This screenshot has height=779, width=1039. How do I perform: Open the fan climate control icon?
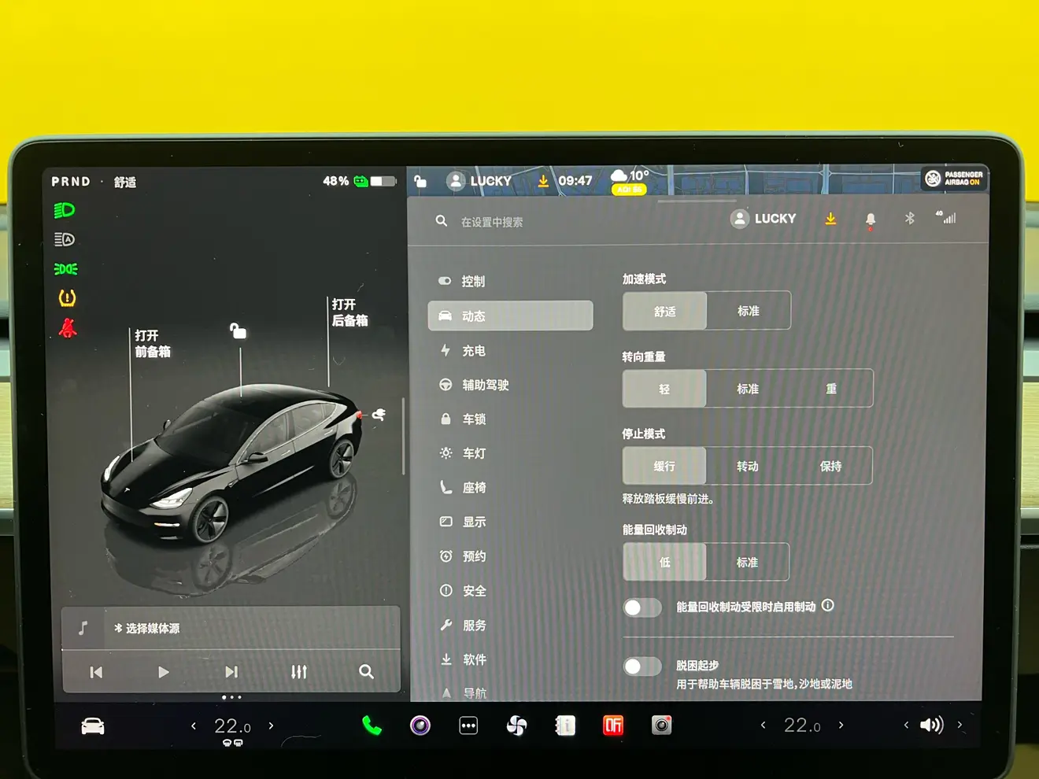pyautogui.click(x=516, y=725)
